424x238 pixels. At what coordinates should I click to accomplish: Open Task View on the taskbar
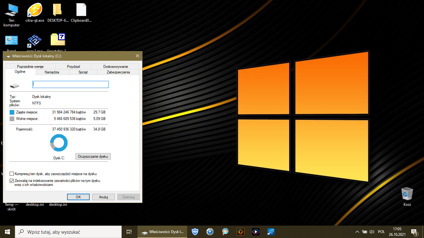(x=129, y=232)
